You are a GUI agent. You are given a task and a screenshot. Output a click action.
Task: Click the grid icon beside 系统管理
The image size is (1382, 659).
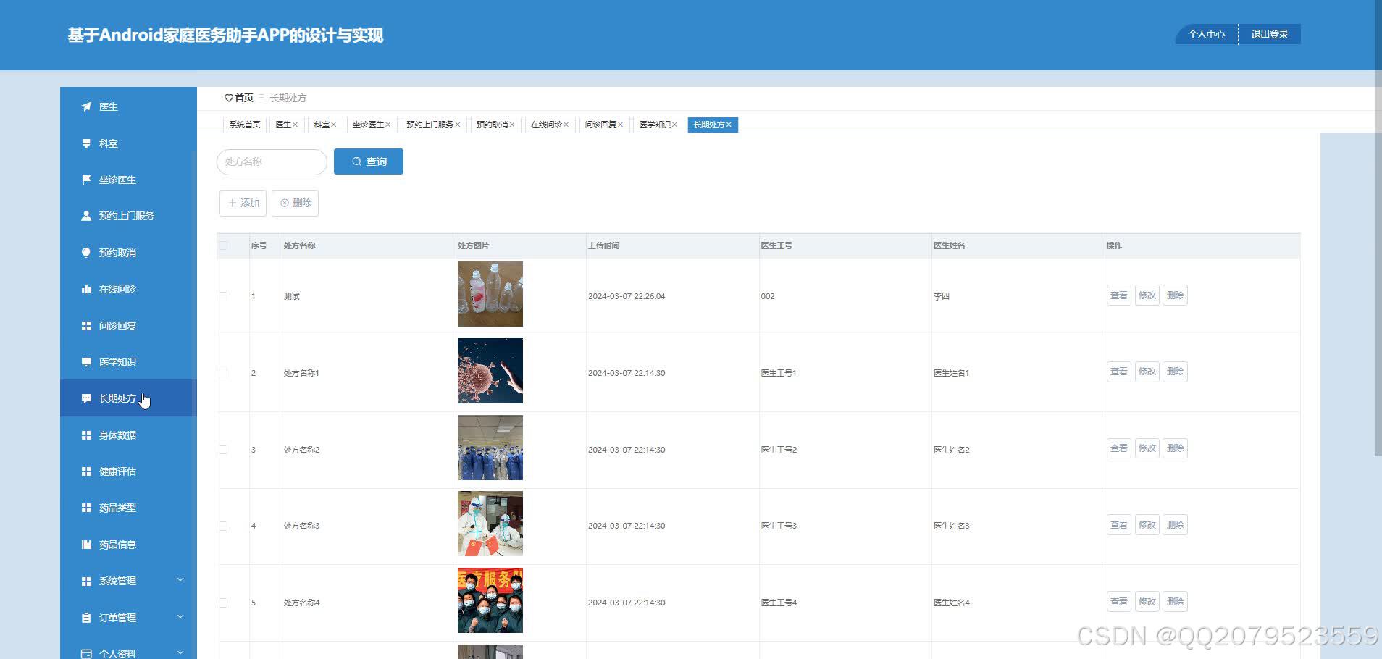tap(86, 581)
